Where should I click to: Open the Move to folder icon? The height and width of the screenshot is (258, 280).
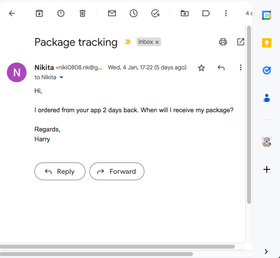[x=185, y=13]
